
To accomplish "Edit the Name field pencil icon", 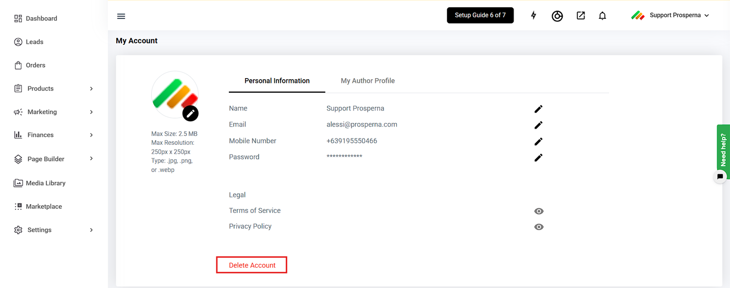I will tap(538, 109).
